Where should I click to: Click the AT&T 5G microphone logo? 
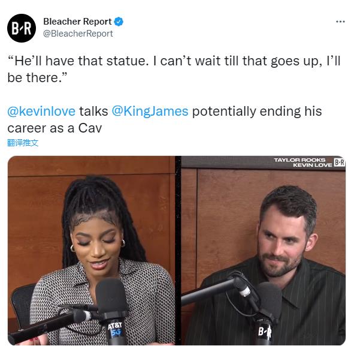point(115,329)
